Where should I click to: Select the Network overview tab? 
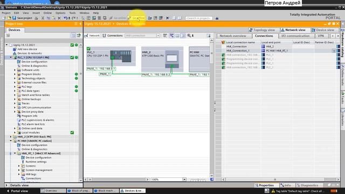(x=233, y=36)
